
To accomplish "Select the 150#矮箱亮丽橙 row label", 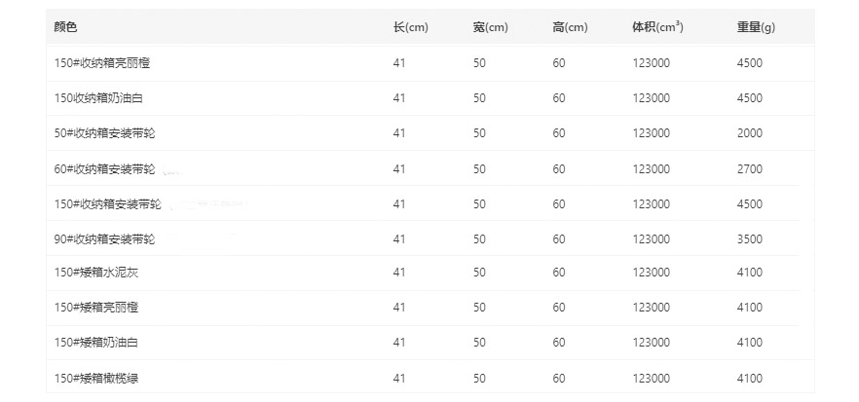I will tap(95, 308).
